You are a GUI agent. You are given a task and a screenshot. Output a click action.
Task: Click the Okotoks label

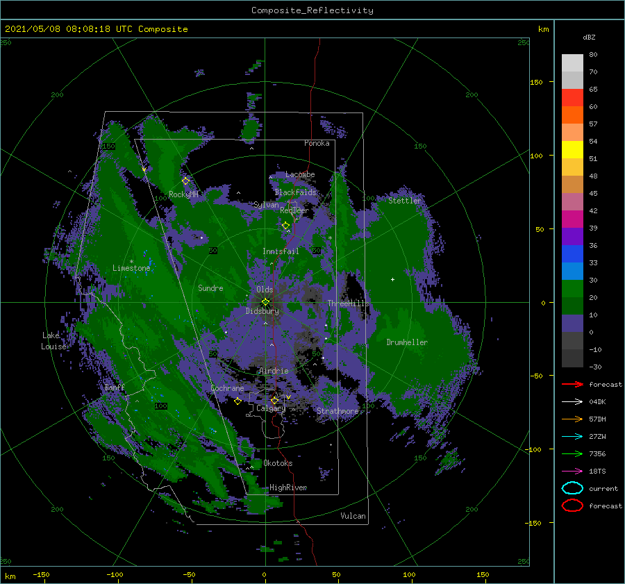[x=278, y=462]
